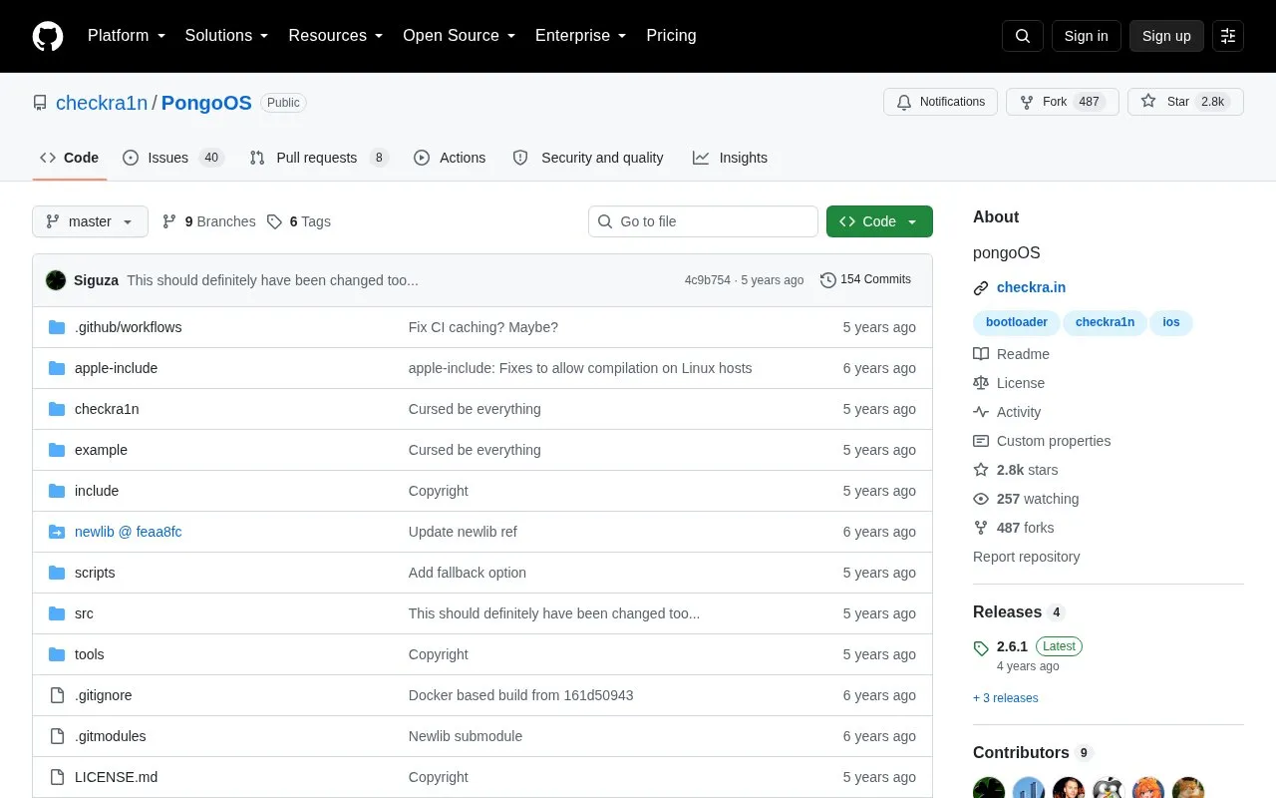Click the book icon next to Readme
1276x798 pixels.
coord(981,354)
